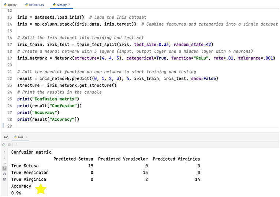The width and height of the screenshot is (280, 197).
Task: Click the comment '# Split the Iris dataset into training and test set'
Action: pyautogui.click(x=81, y=38)
